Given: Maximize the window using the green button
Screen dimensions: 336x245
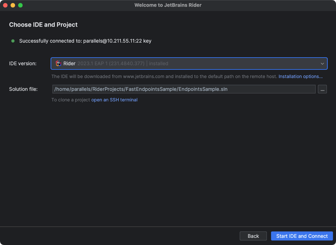Looking at the screenshot, I should point(20,5).
